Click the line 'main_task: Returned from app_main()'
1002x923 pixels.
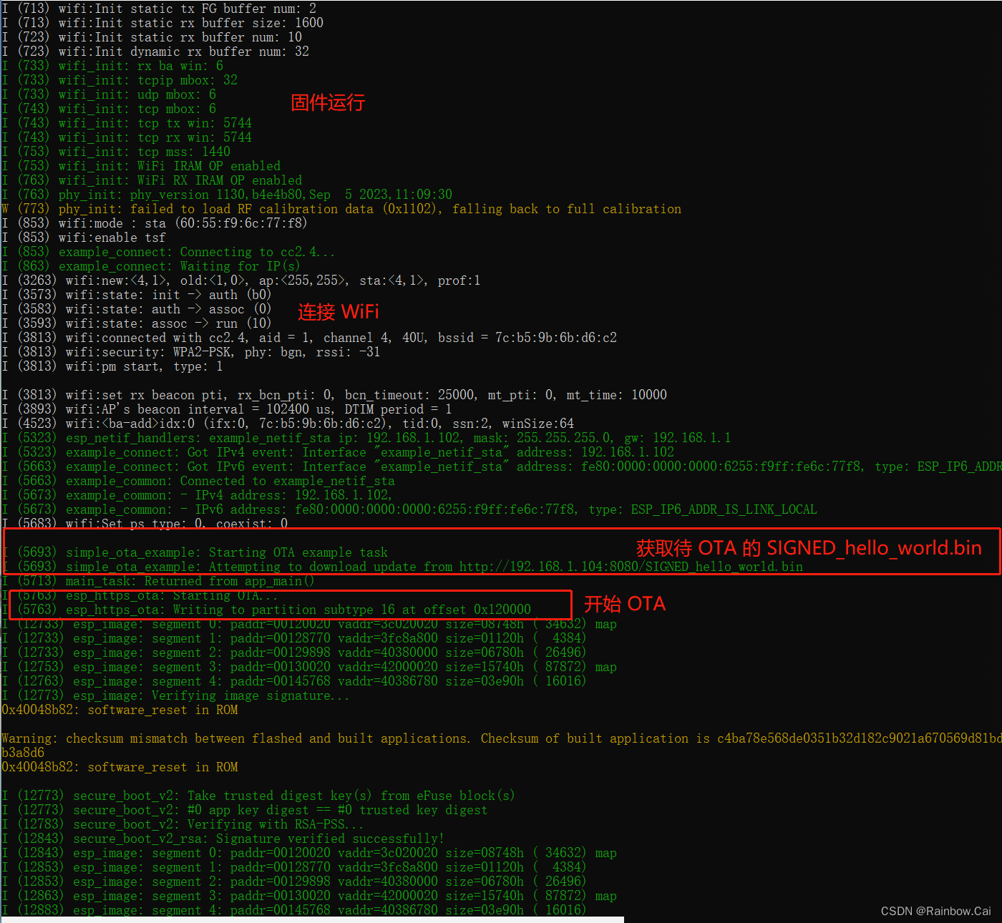pos(158,581)
